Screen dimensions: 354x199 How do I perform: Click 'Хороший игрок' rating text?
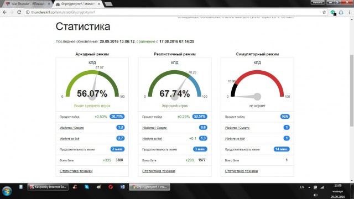175,106
